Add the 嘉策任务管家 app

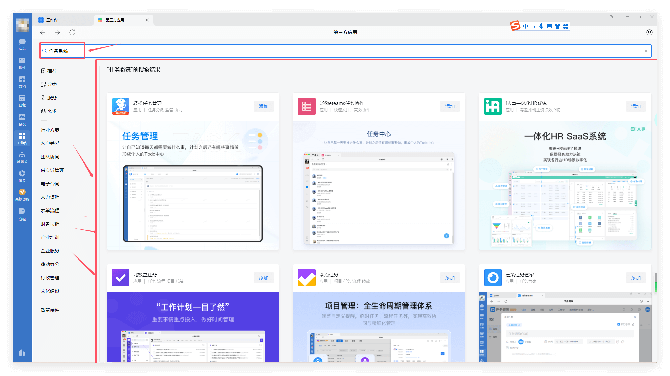[x=636, y=278]
